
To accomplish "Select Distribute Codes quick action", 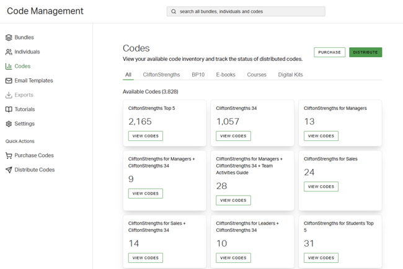I will pos(35,170).
